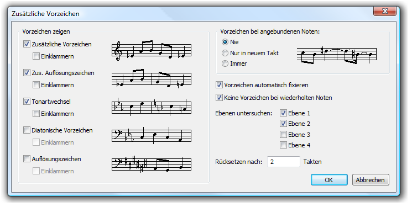Click the Rücksetzen nach Takten input field
This screenshot has height=207, width=412.
pos(284,162)
